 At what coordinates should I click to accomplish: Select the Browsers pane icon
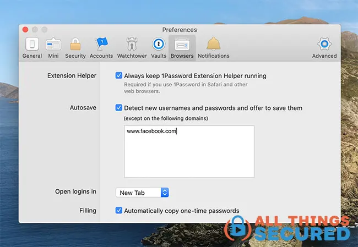[182, 48]
